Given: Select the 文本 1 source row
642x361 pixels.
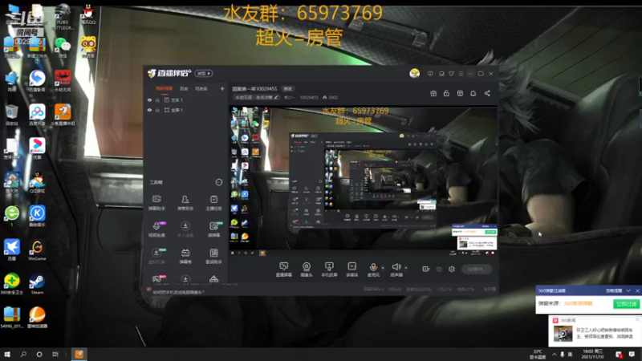Looking at the screenshot, I should (186, 99).
